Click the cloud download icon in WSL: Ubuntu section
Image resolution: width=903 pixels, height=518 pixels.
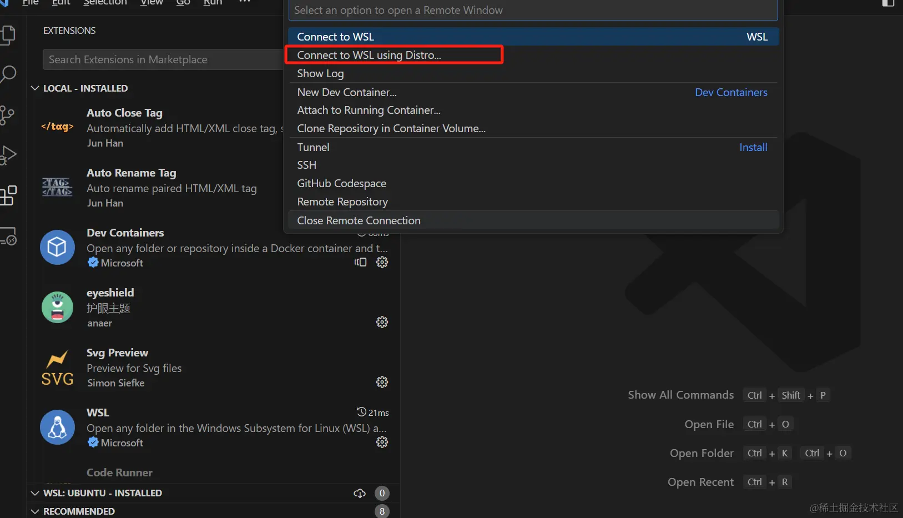click(x=360, y=493)
